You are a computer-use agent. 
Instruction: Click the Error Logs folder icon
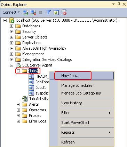pyautogui.click(x=25, y=121)
